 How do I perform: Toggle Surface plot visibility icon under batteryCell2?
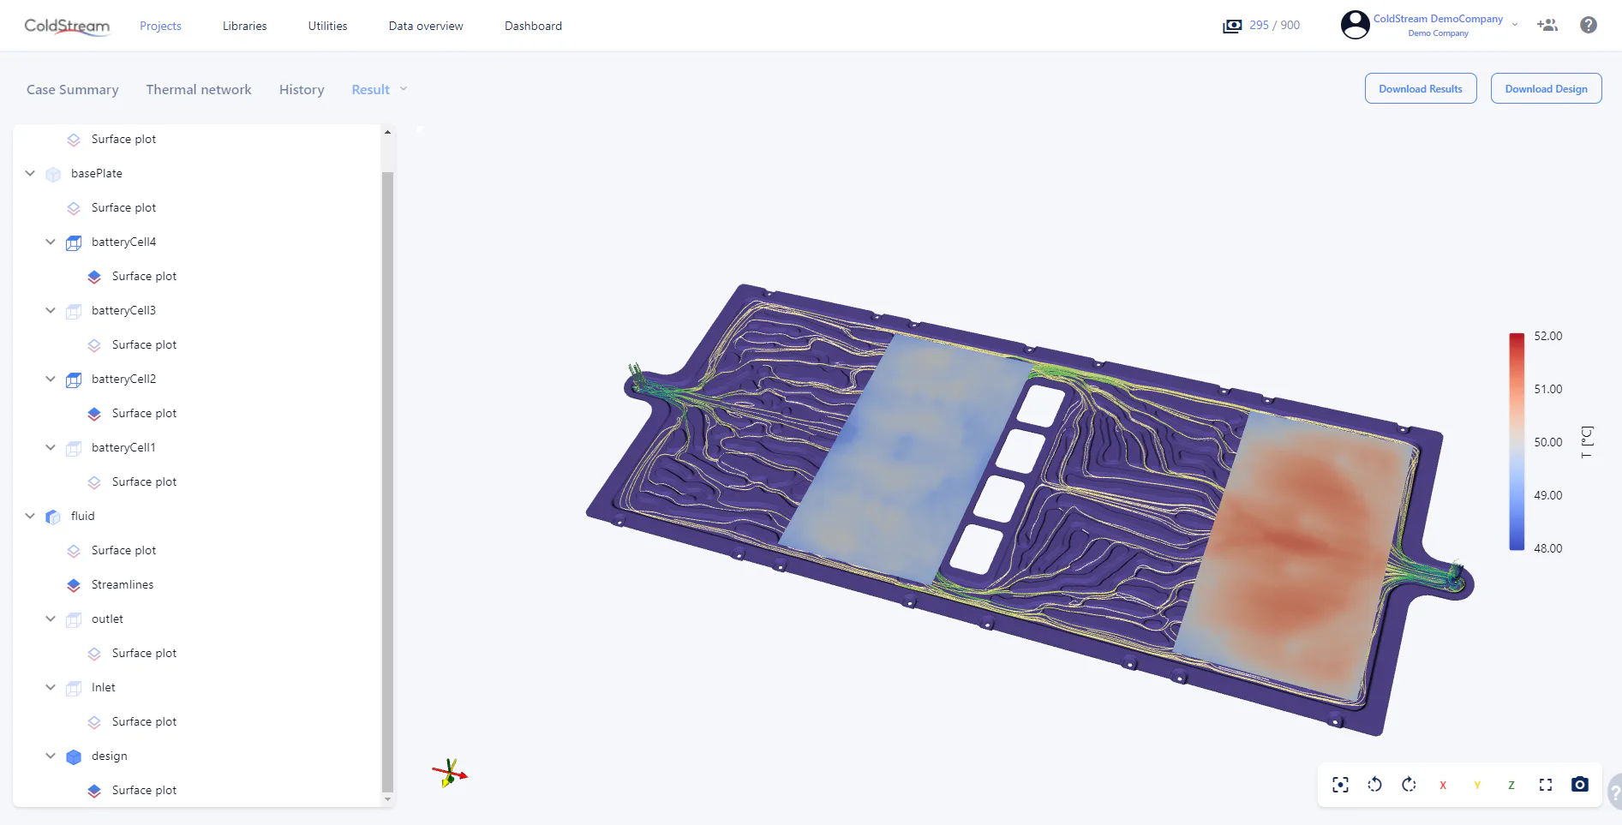[94, 414]
